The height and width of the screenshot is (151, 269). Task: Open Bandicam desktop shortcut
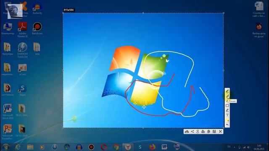click(37, 29)
